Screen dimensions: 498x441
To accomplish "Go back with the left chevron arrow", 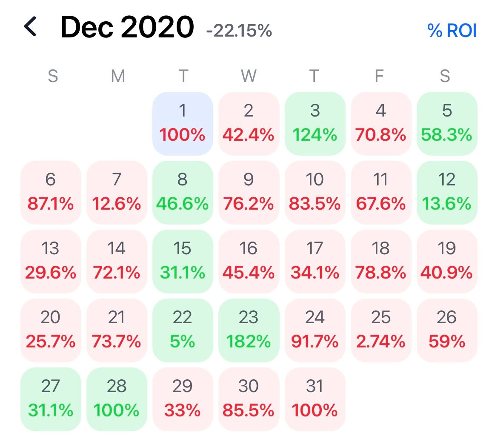I will [x=31, y=27].
